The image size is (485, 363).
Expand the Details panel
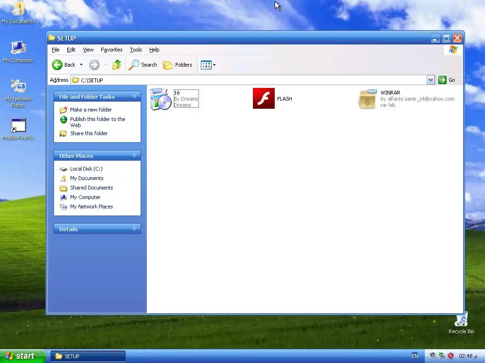click(x=134, y=229)
